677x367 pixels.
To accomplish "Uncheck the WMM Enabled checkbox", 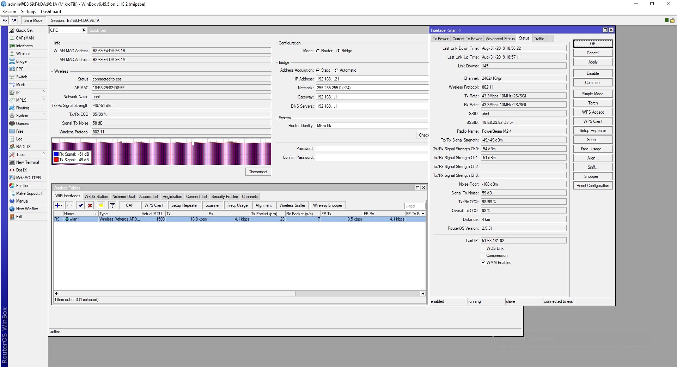I will pyautogui.click(x=483, y=263).
